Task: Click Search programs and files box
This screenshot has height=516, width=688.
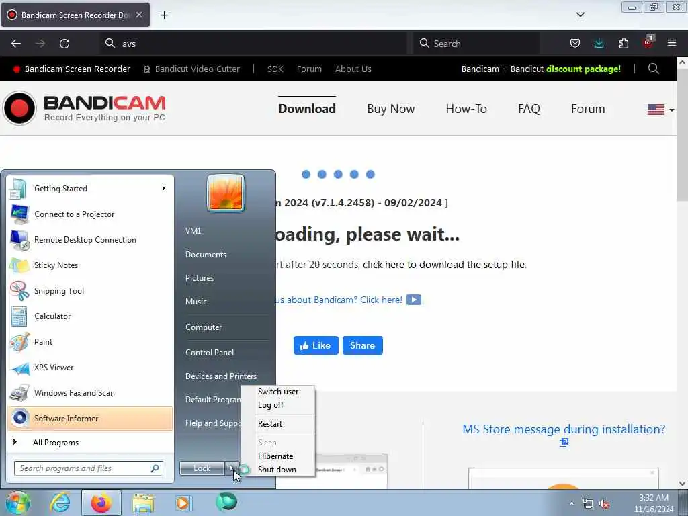Action: point(89,468)
